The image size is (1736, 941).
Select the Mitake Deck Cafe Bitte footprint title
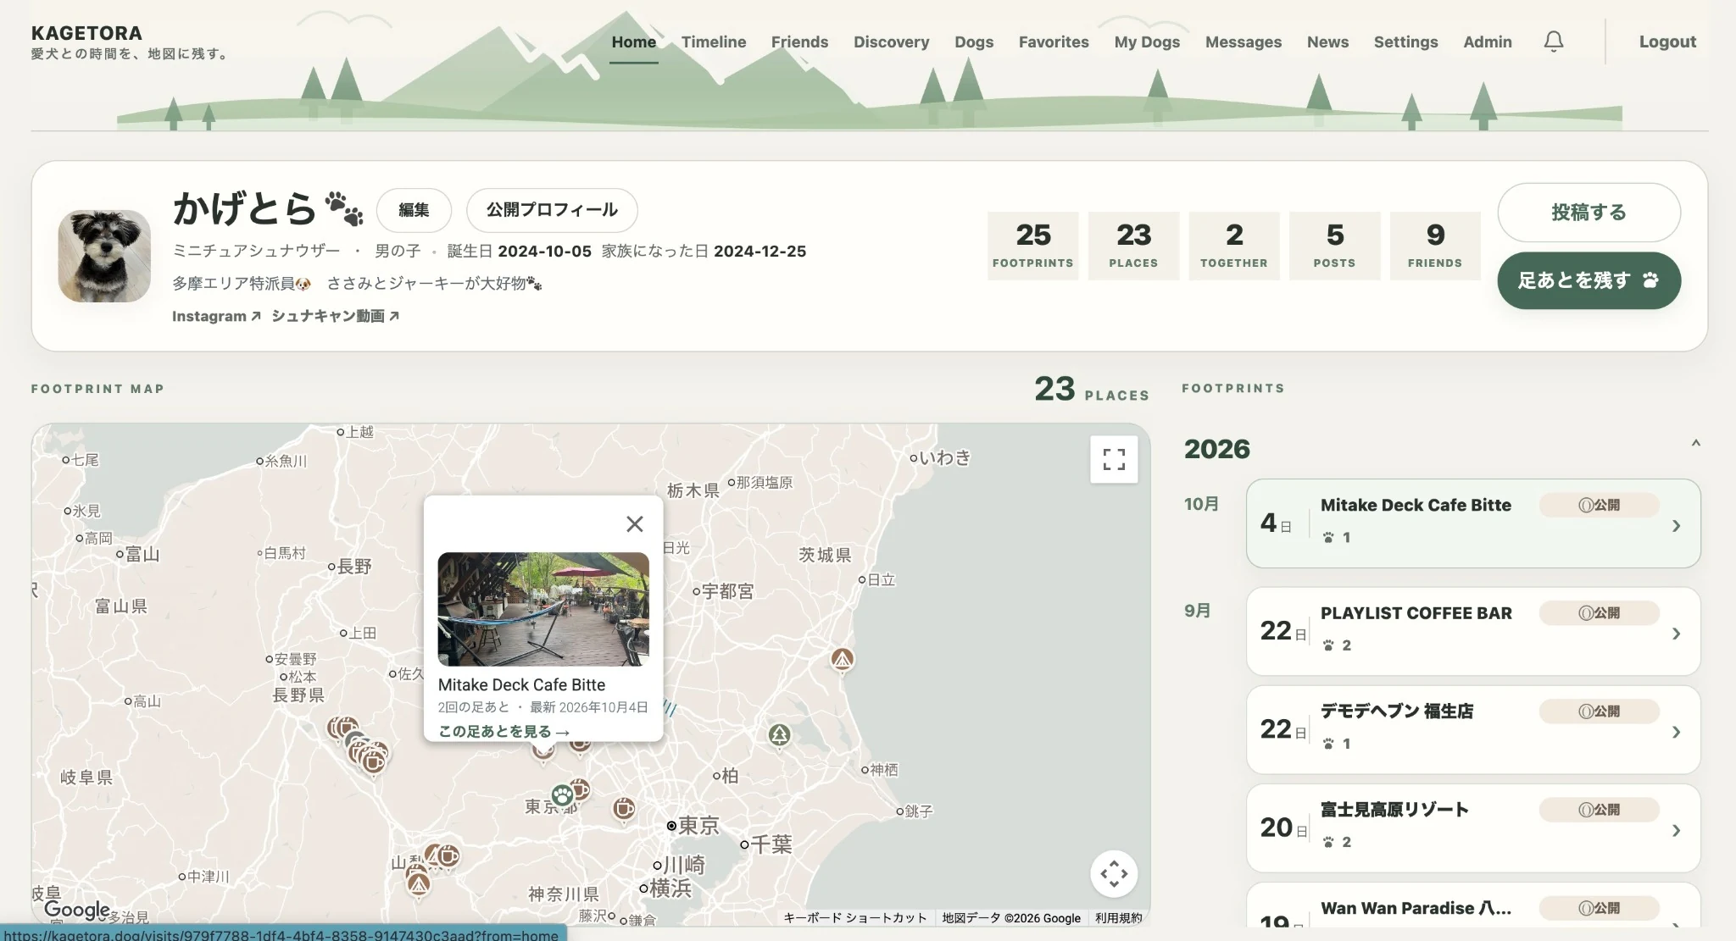tap(1416, 505)
